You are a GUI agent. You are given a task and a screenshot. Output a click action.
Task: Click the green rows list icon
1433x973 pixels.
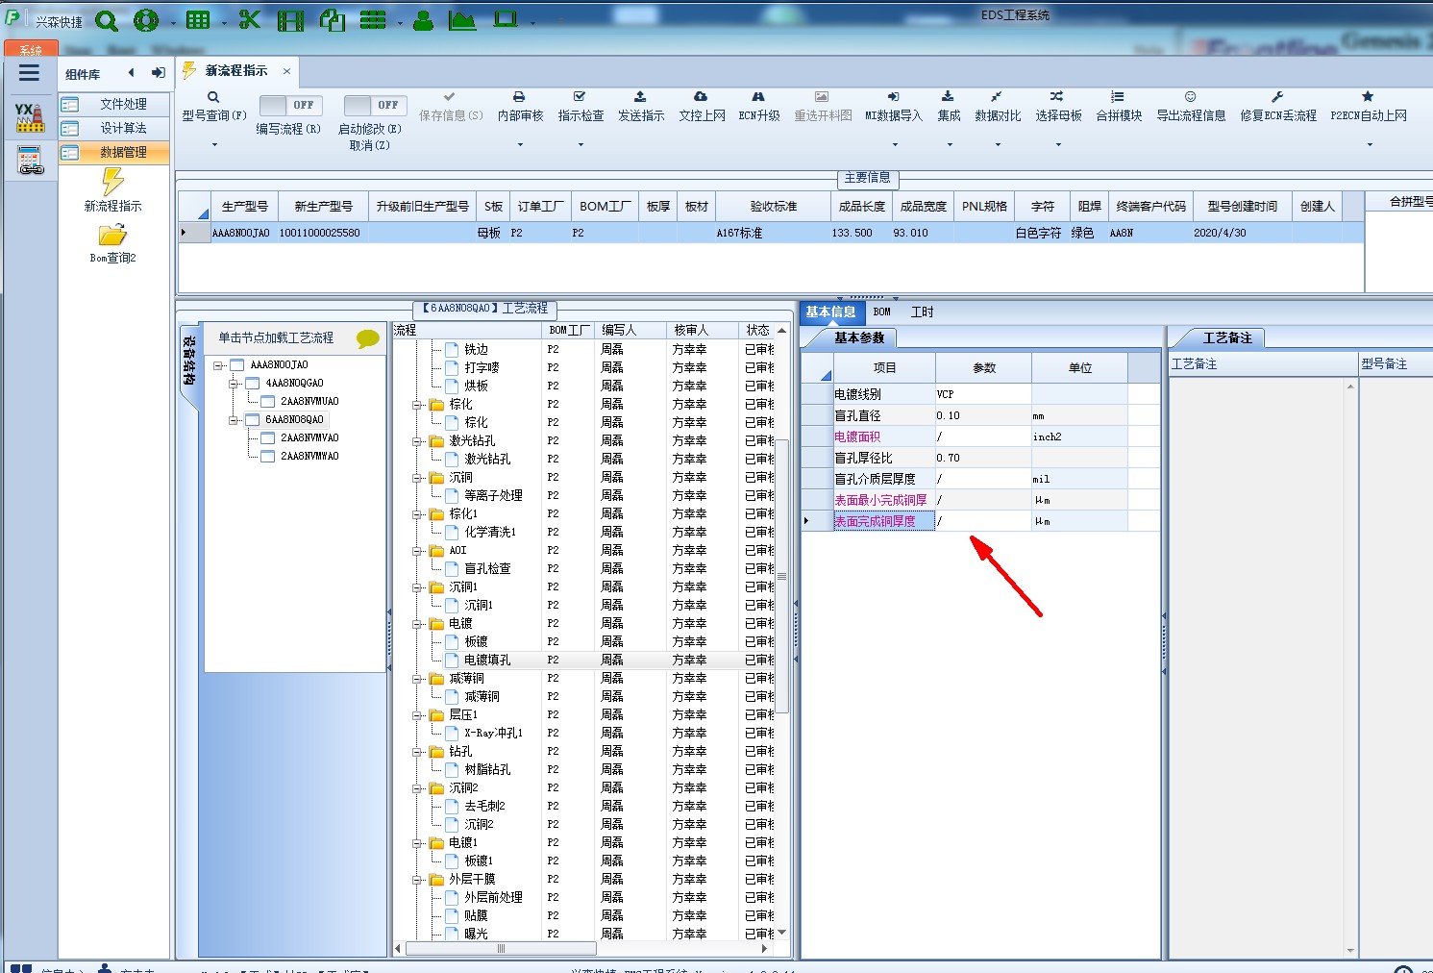pyautogui.click(x=373, y=20)
